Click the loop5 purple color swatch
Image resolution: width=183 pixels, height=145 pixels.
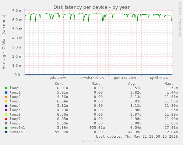[6, 110]
